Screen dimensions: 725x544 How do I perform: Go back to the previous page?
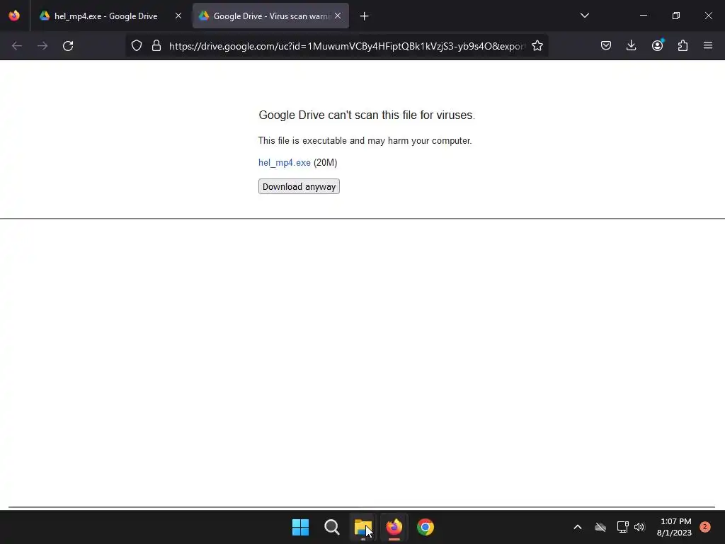pos(17,46)
